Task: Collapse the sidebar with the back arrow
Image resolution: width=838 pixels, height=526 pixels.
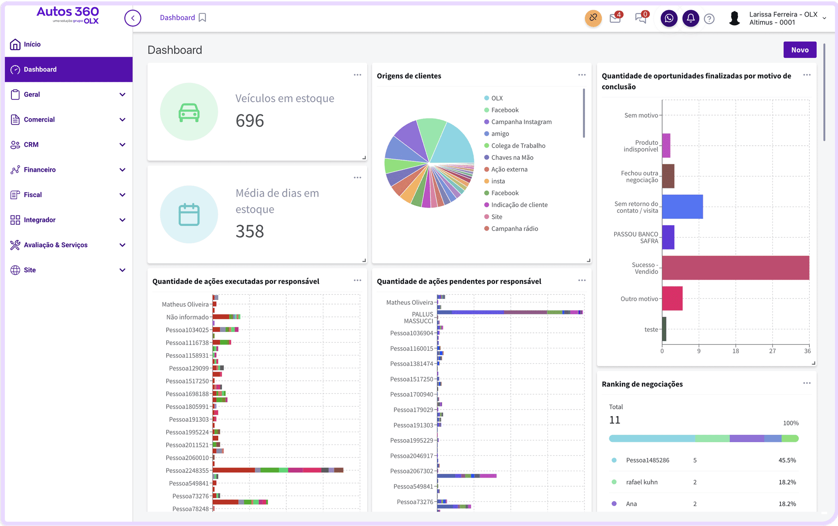Action: (133, 18)
